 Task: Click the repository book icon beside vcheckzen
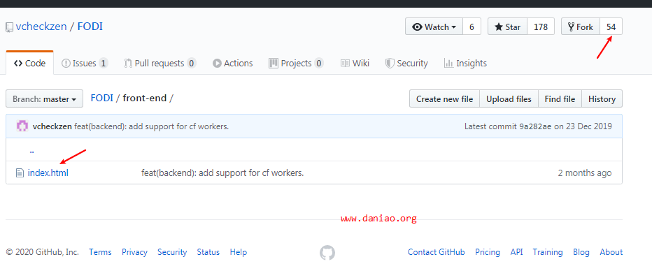[9, 27]
